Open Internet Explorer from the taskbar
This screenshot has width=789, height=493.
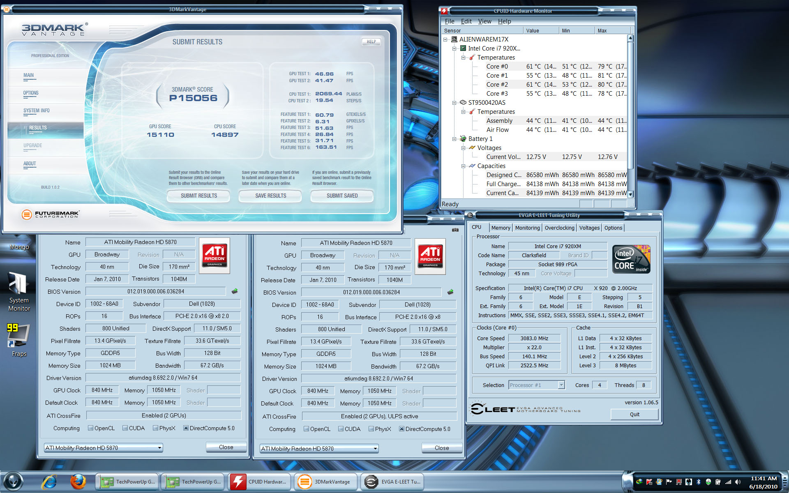(49, 481)
